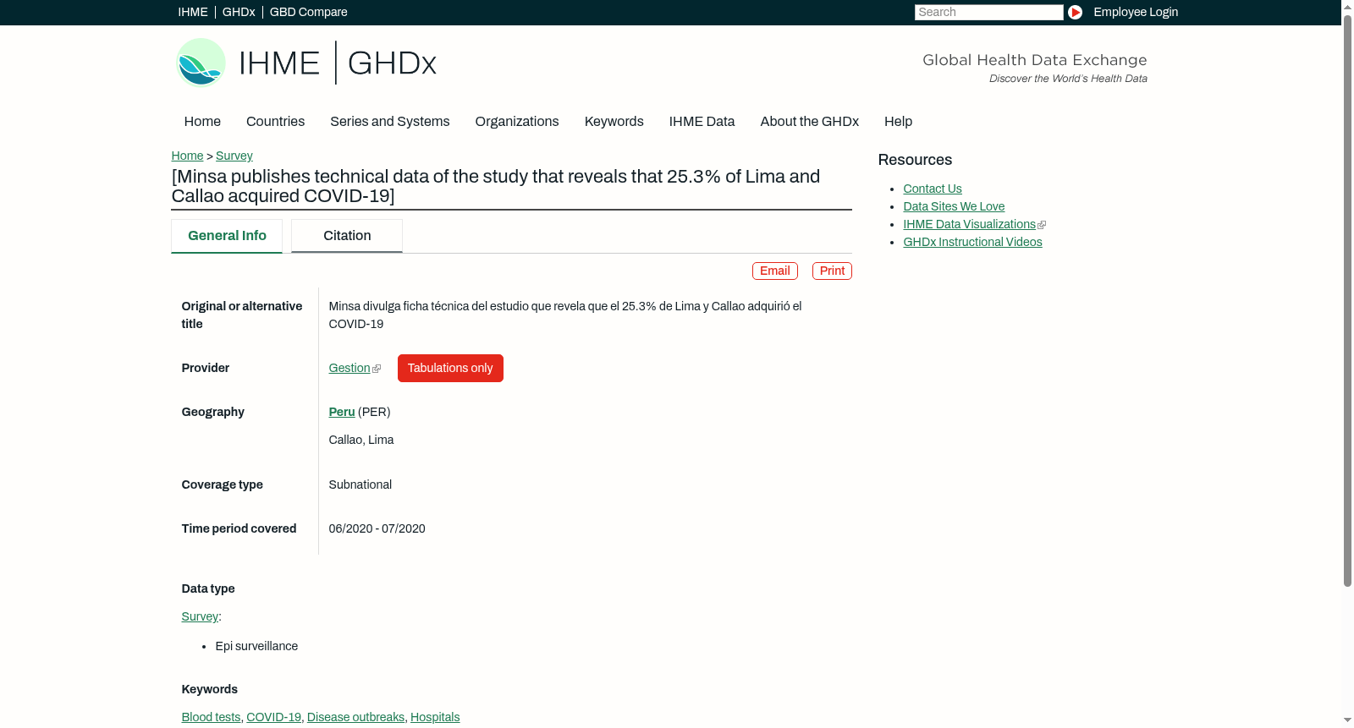This screenshot has height=728, width=1354.
Task: Click the scrollbar up arrow
Action: 1348,6
